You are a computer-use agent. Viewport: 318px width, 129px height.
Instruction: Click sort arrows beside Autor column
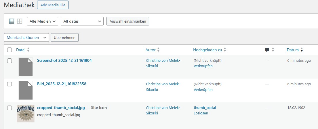[x=158, y=50]
